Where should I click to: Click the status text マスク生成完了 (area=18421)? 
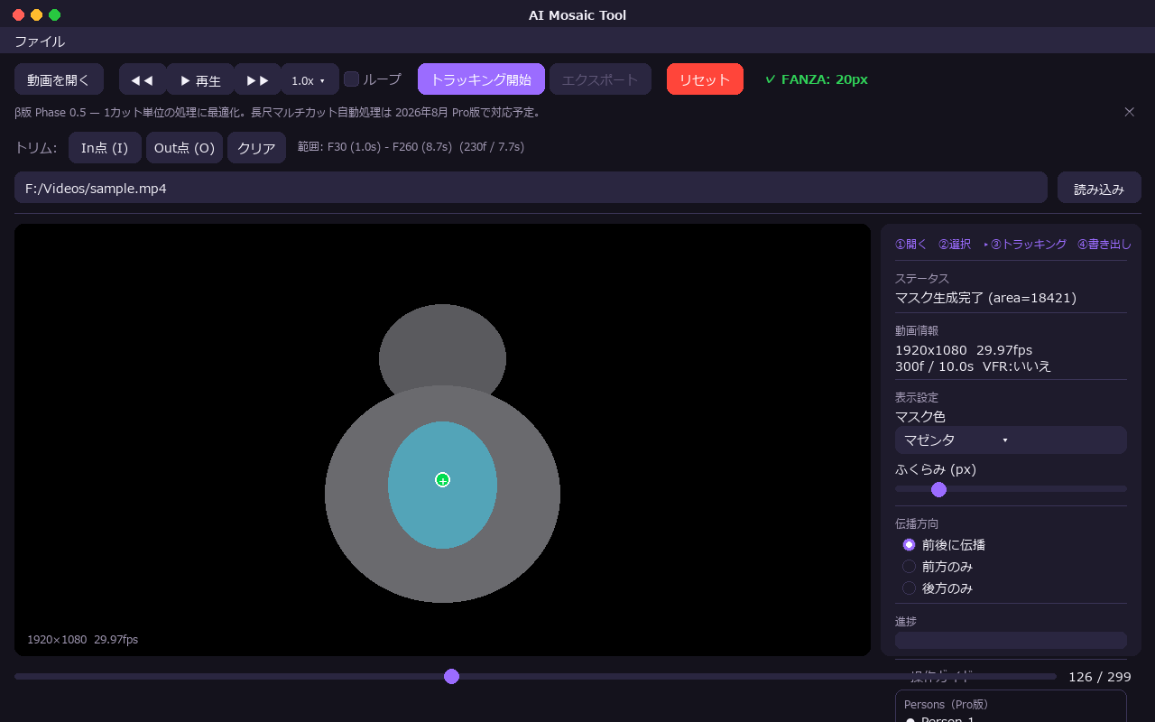[x=985, y=298]
